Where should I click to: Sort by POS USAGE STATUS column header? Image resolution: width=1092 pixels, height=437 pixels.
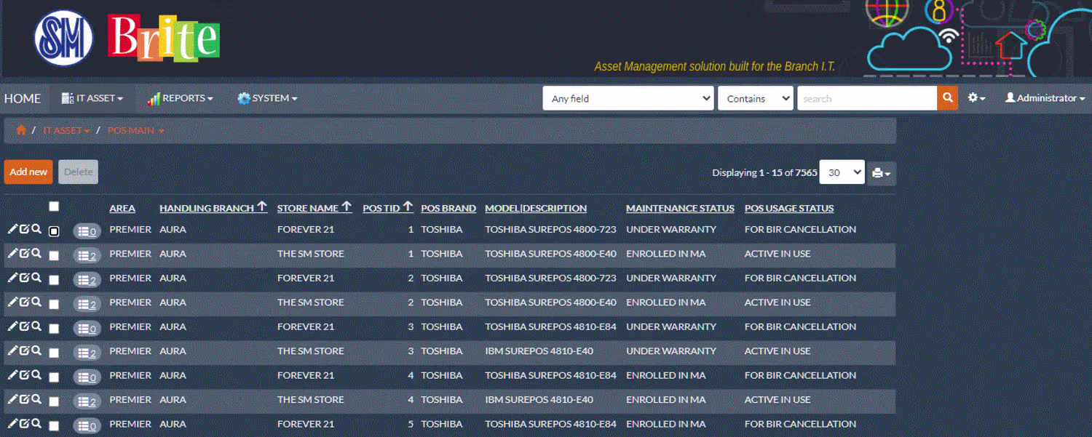click(x=789, y=208)
